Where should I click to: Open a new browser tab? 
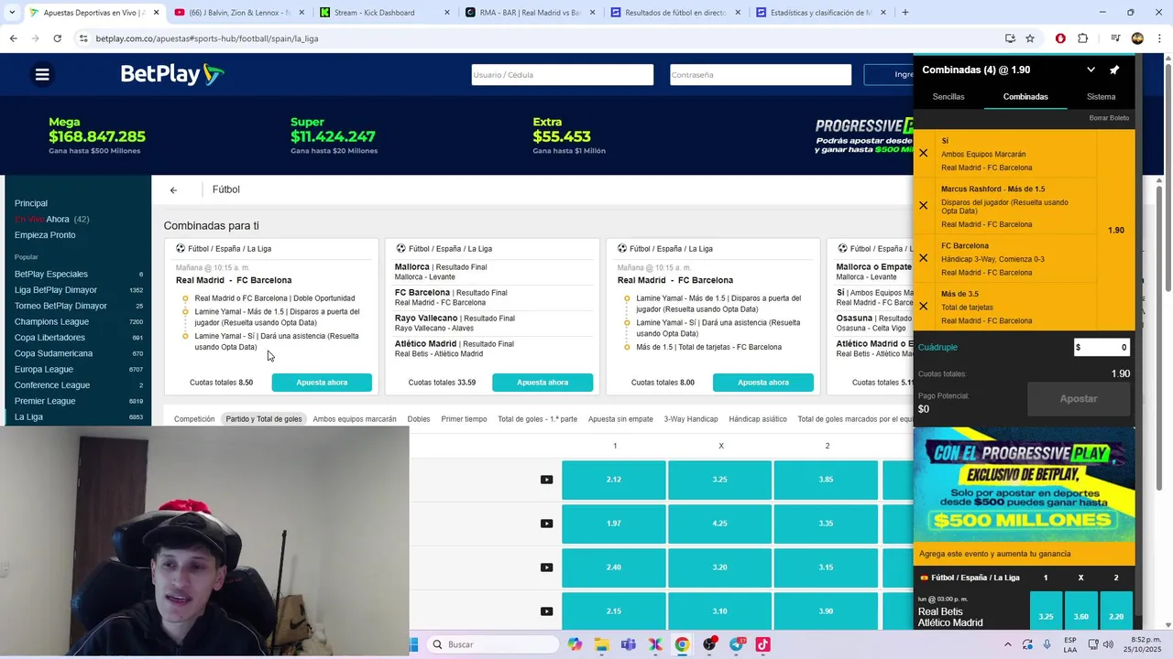(x=905, y=13)
